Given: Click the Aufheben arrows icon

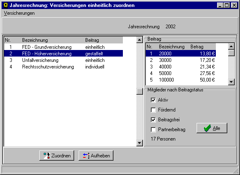Looking at the screenshot, I should (86, 156).
